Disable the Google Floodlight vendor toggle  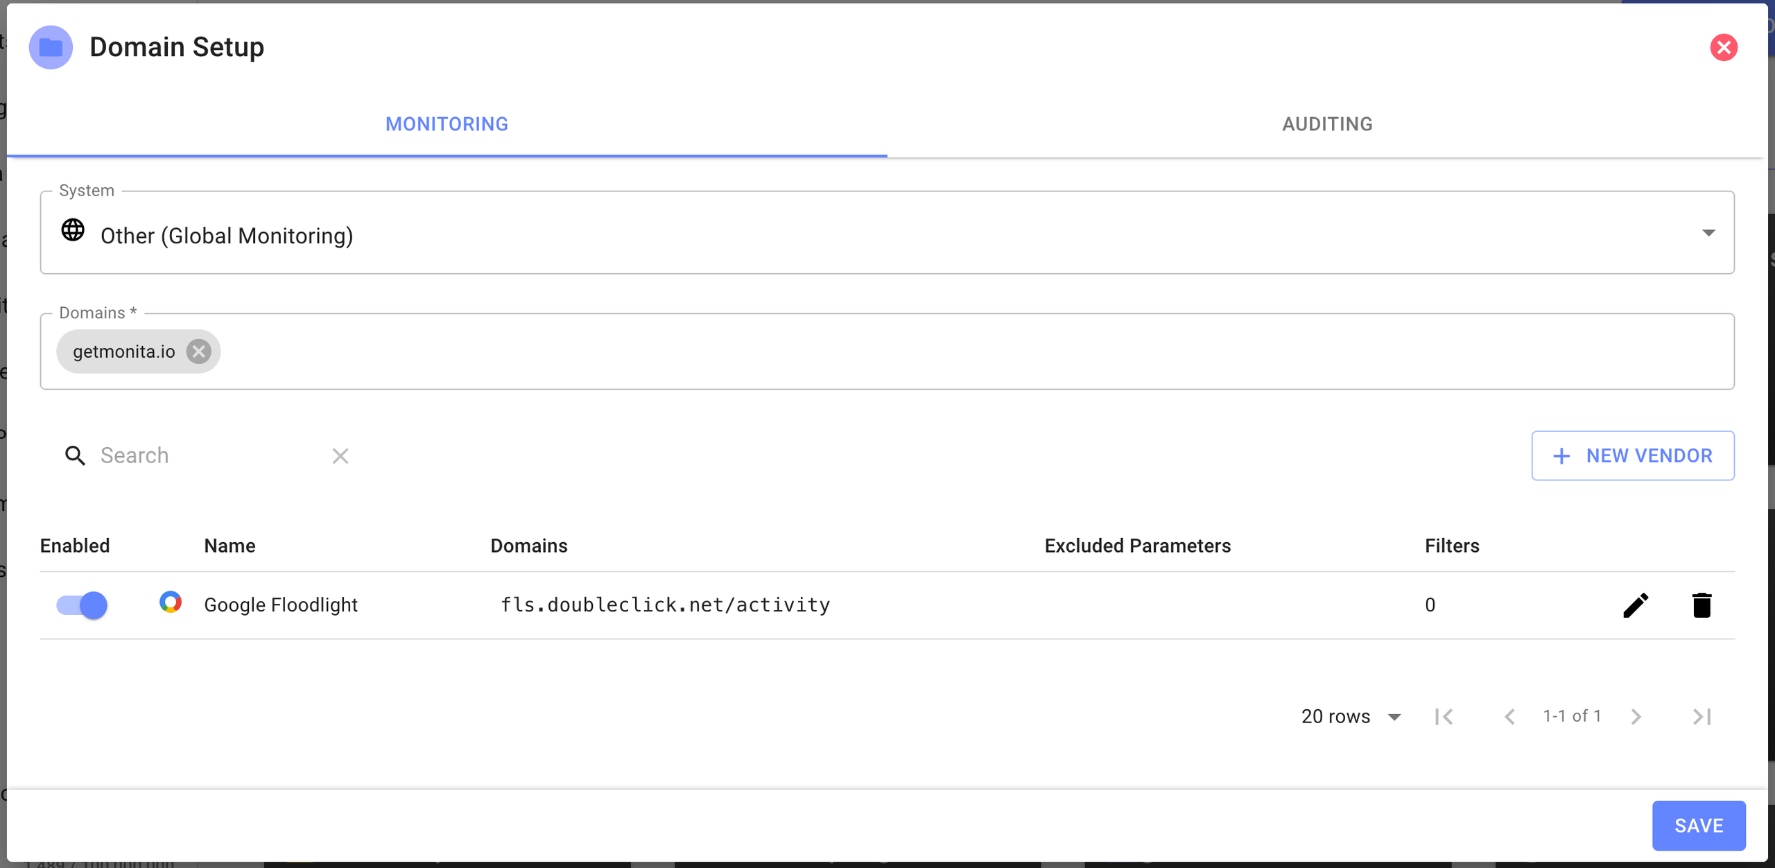click(83, 605)
